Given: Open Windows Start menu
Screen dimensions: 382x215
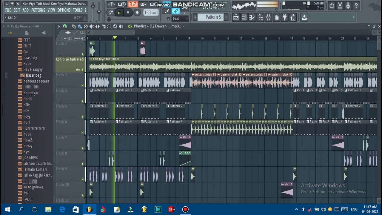Looking at the screenshot, I should coord(7,209).
